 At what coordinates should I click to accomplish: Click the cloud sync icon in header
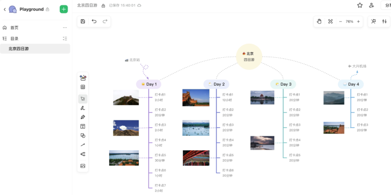[140, 5]
